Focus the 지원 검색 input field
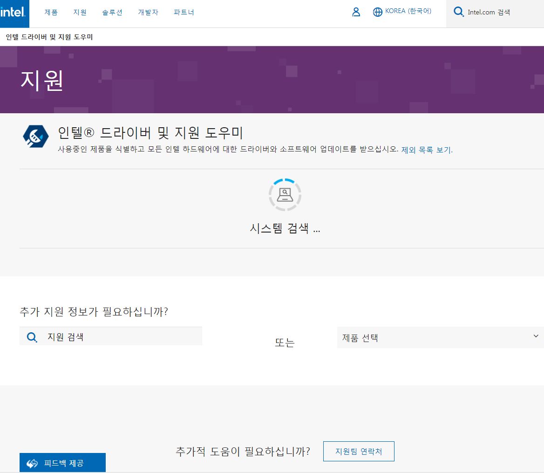This screenshot has width=544, height=473. (x=111, y=336)
